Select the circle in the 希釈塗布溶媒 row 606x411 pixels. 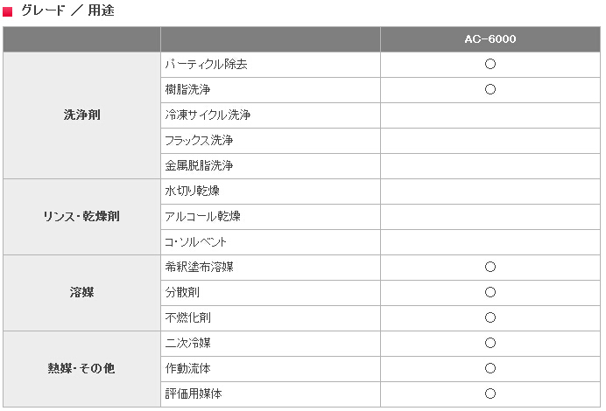point(490,267)
